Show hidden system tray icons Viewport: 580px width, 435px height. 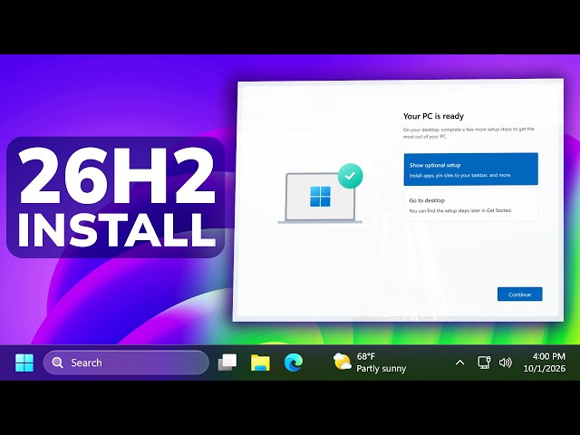coord(459,362)
